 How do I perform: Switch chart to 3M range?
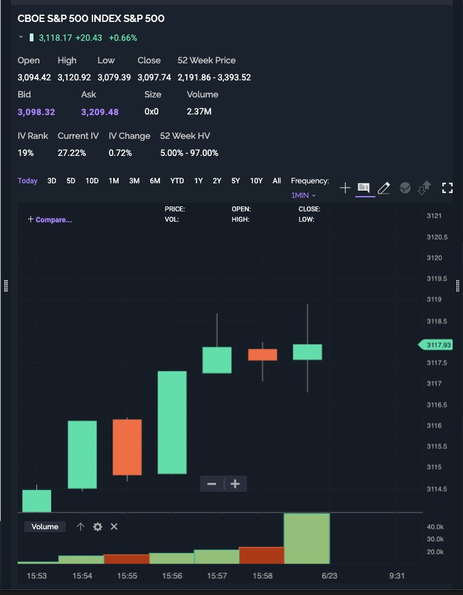(x=134, y=181)
